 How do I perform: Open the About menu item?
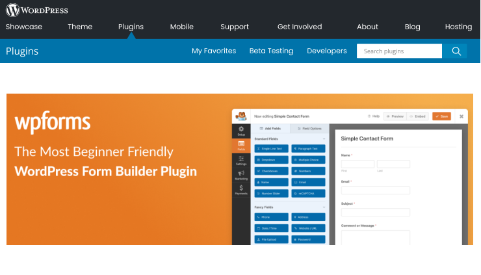(x=367, y=27)
